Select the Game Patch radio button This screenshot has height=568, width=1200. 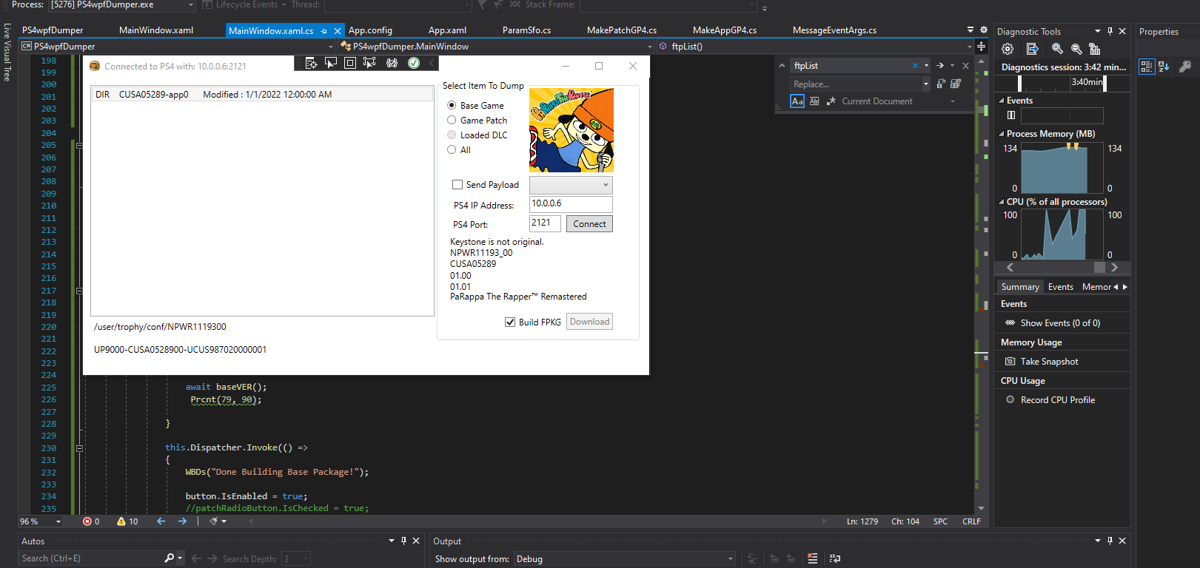pyautogui.click(x=452, y=120)
